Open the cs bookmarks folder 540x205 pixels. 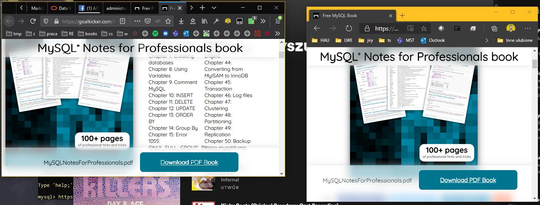pos(107,33)
